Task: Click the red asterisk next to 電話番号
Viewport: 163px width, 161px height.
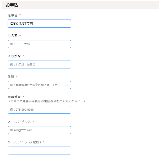Action: tap(23, 97)
